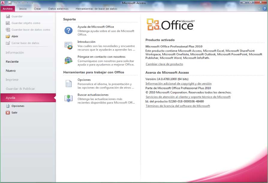This screenshot has height=183, width=268.
Task: Click Guardar objeto como label
Action: click(x=26, y=23)
